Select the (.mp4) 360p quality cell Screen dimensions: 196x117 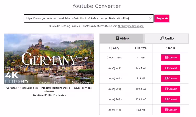pos(114,89)
